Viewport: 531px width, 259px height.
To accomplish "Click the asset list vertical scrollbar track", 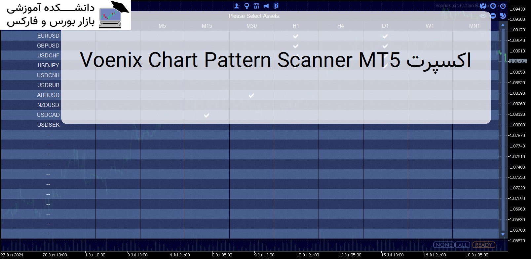I will pos(503,130).
